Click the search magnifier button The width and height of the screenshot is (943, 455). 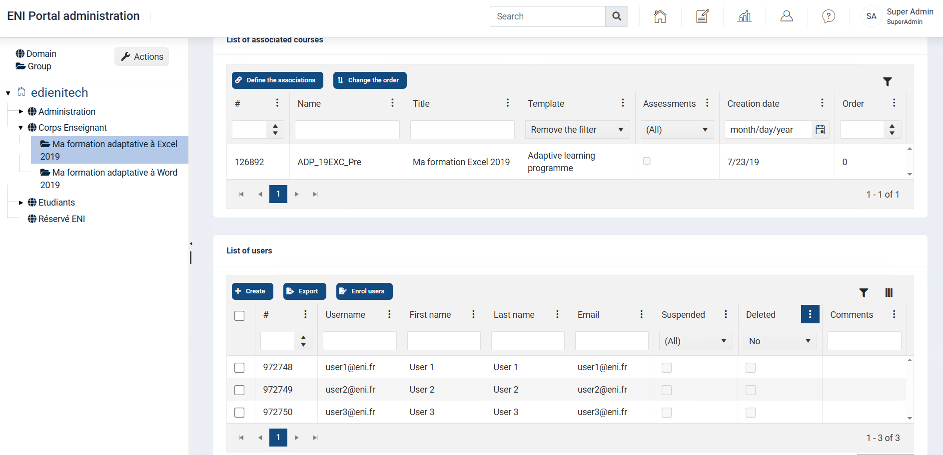pyautogui.click(x=617, y=16)
